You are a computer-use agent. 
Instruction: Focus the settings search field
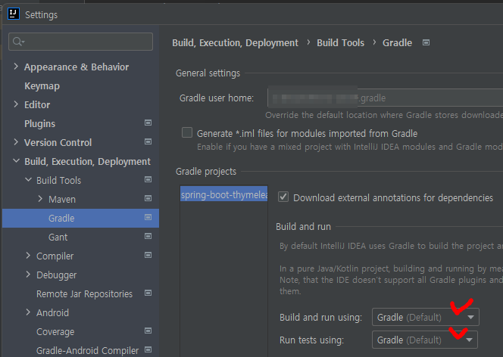[x=80, y=42]
